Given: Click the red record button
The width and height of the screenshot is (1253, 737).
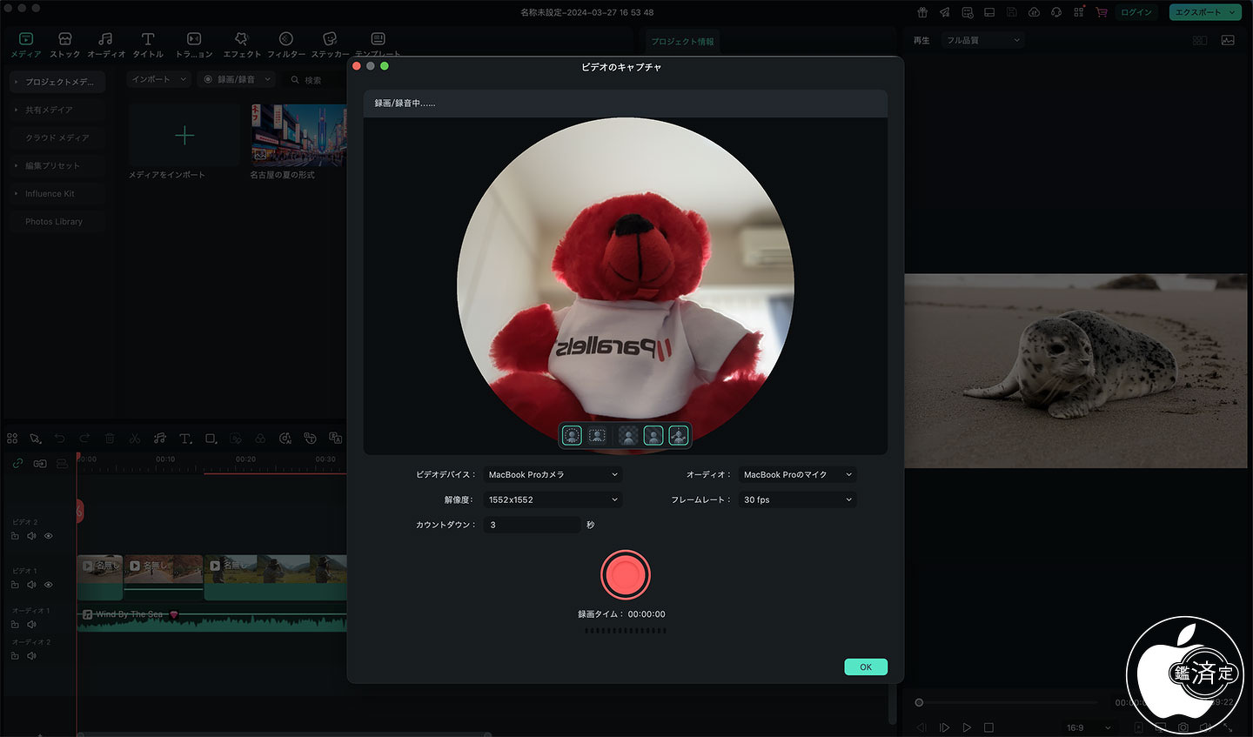Looking at the screenshot, I should (625, 574).
